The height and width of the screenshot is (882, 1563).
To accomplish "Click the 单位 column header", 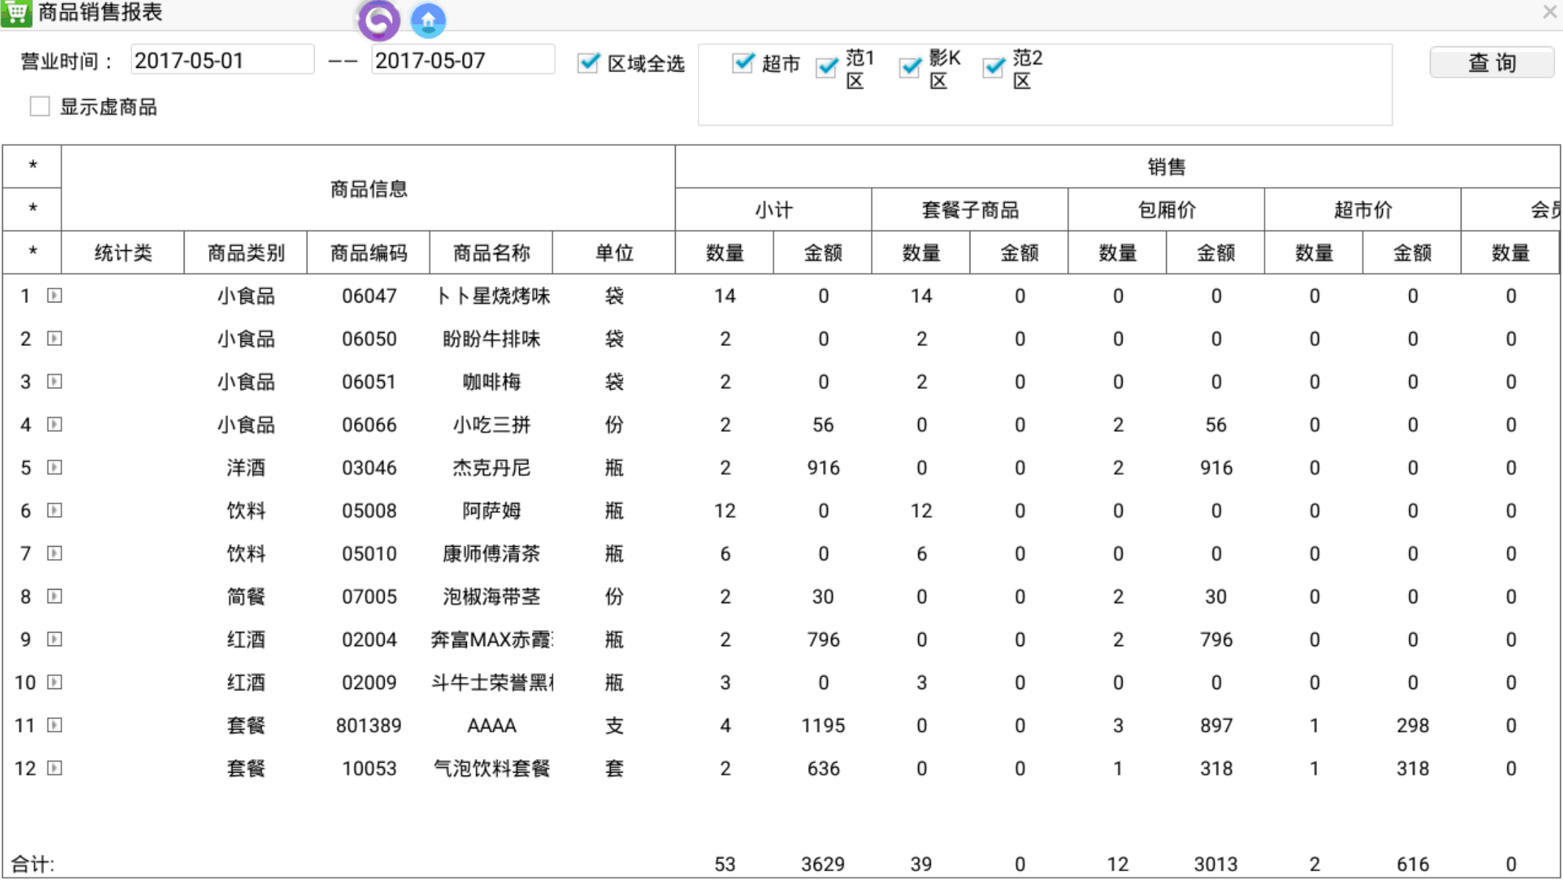I will [x=614, y=252].
